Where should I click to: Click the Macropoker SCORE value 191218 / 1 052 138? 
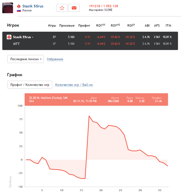(x=103, y=6)
